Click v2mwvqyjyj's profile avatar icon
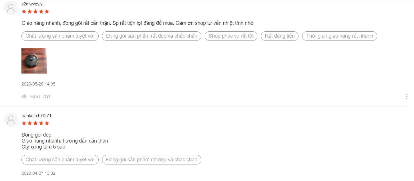The image size is (414, 181). click(x=11, y=8)
